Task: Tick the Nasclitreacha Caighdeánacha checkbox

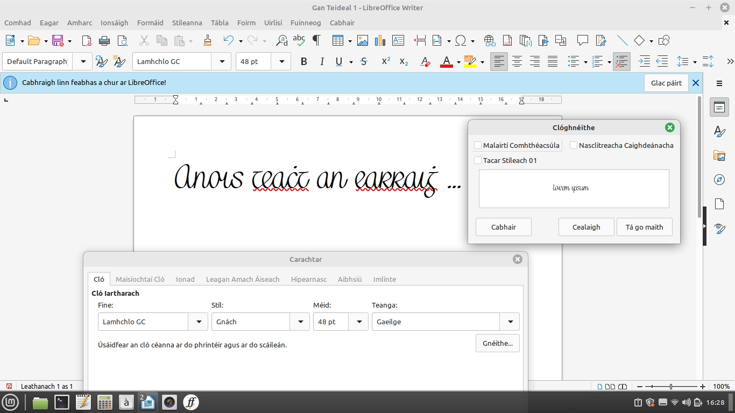Action: point(574,145)
